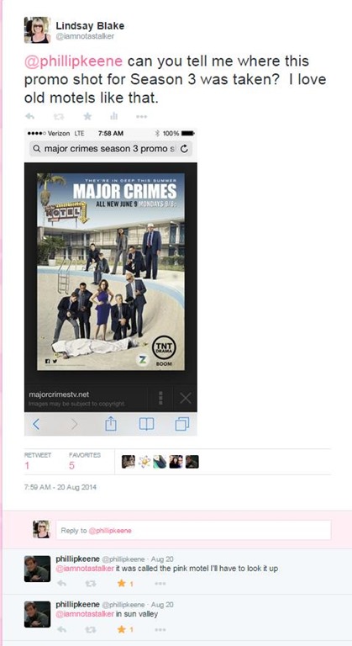Open the 7:59 AM - 20 Aug 2014 timestamp
Screen dimensions: 352x646
pos(60,487)
